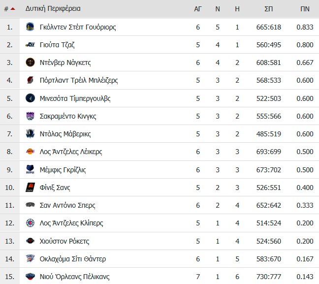Viewport: 319px width, 284px height.
Task: Sort standings by the Ν column
Action: pyautogui.click(x=218, y=9)
